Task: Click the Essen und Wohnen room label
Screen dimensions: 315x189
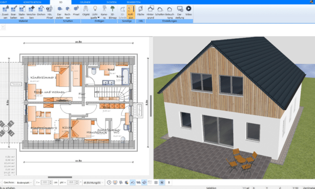Action: click(49, 92)
